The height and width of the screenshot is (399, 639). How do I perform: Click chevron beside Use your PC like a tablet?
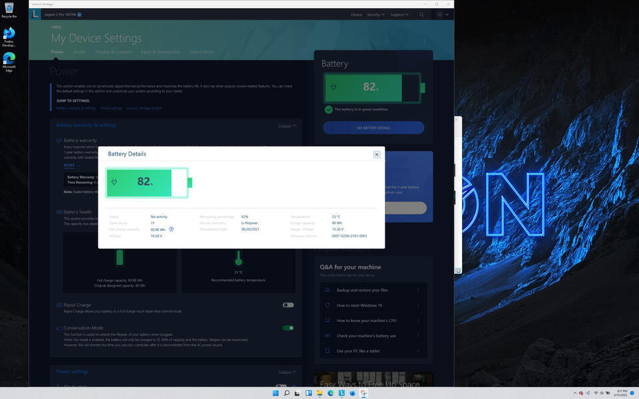418,350
